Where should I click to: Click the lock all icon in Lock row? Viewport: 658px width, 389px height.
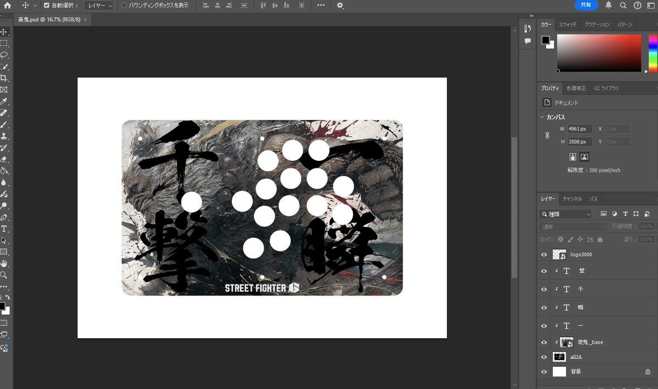pos(600,240)
